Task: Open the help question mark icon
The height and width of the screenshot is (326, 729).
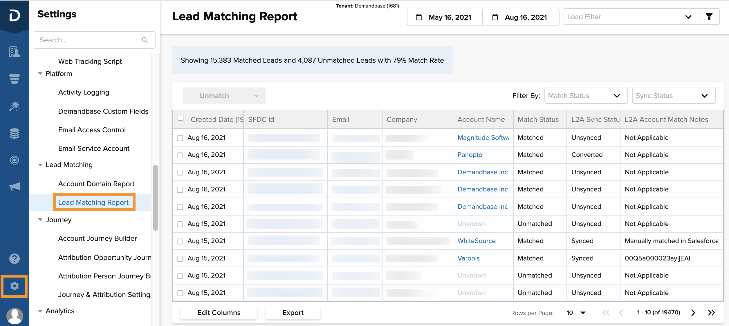Action: [14, 258]
